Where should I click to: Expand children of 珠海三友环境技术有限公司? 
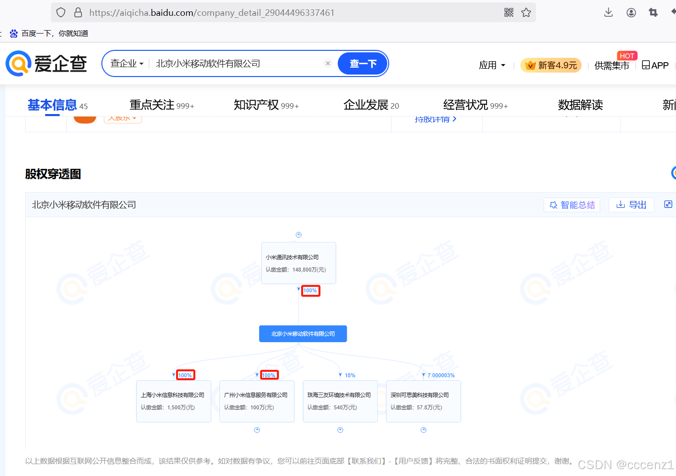pos(340,430)
